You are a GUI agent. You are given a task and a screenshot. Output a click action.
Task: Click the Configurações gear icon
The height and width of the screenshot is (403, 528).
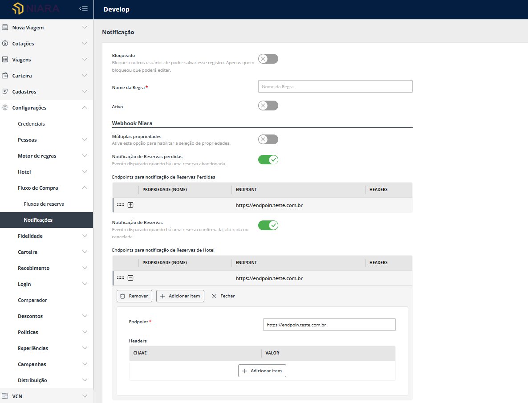pyautogui.click(x=4, y=107)
